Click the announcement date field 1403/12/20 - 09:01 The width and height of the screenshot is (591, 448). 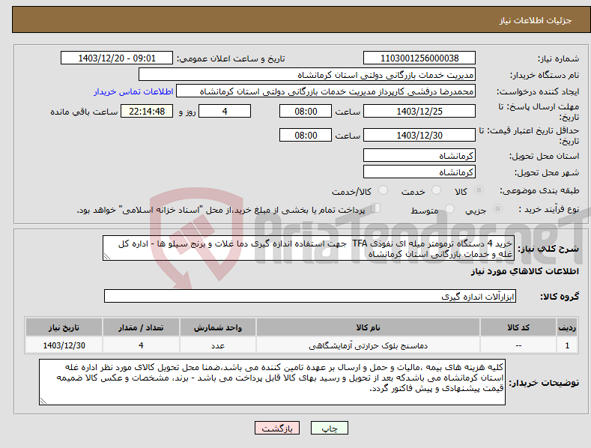tap(117, 58)
